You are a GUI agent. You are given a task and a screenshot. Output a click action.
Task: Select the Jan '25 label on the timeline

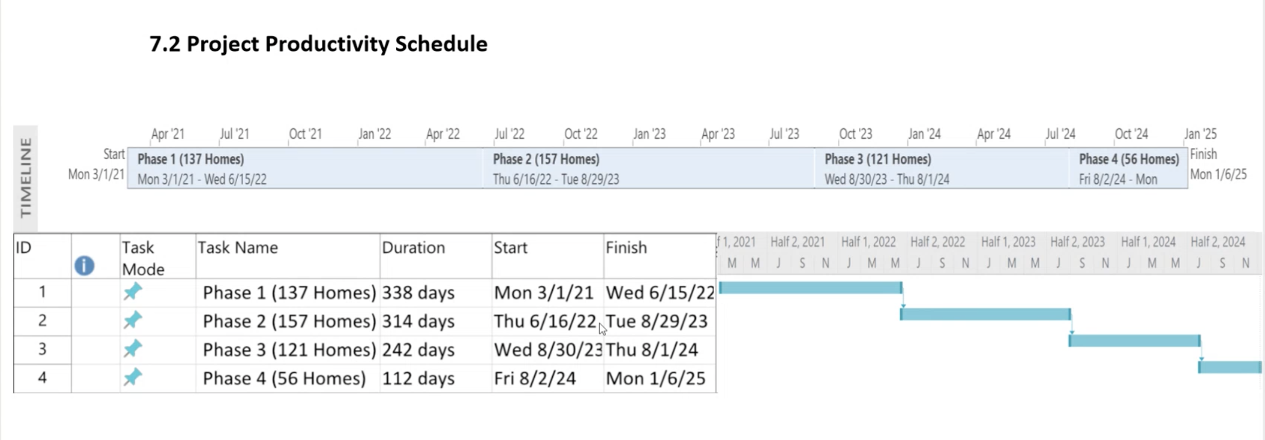tap(1202, 133)
